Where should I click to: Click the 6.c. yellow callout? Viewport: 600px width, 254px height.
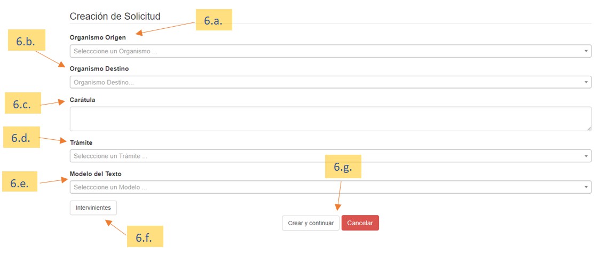pos(22,104)
